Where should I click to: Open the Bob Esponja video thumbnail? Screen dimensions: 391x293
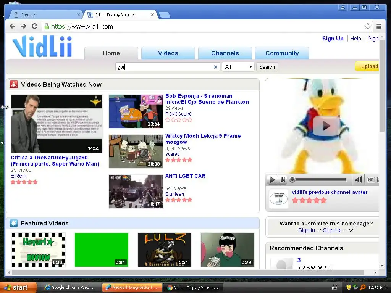tap(136, 111)
